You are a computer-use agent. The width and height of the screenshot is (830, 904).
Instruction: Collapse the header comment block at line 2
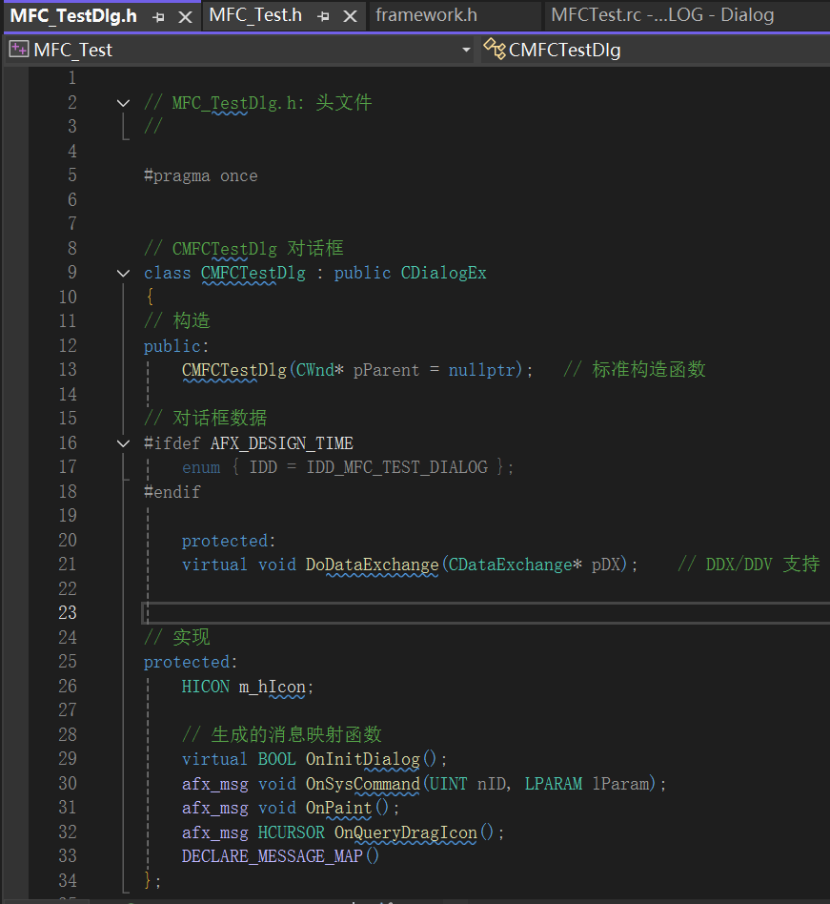pyautogui.click(x=123, y=103)
